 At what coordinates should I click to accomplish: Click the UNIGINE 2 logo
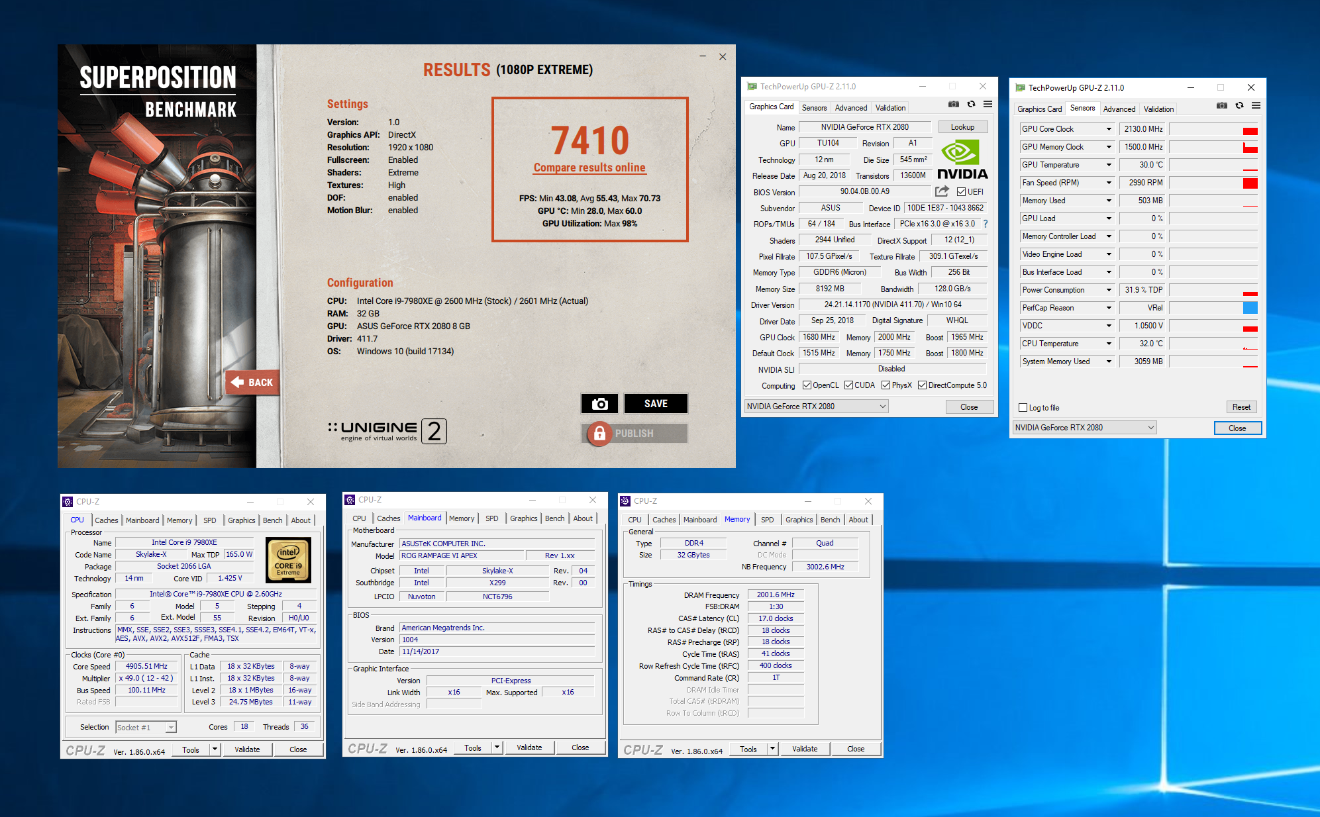pos(387,431)
